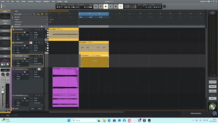Click the link icon in Bar|Beat row
Screen dimensions: 218x123
tap(42, 14)
